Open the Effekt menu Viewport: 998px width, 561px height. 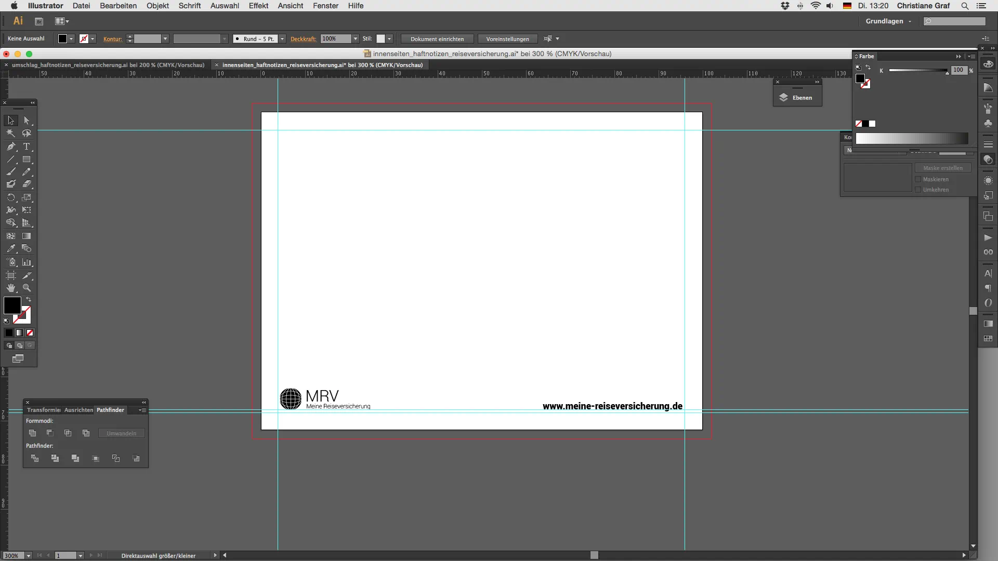(x=258, y=6)
